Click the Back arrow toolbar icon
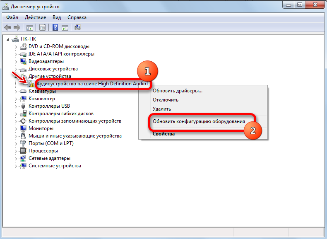 pyautogui.click(x=7, y=27)
